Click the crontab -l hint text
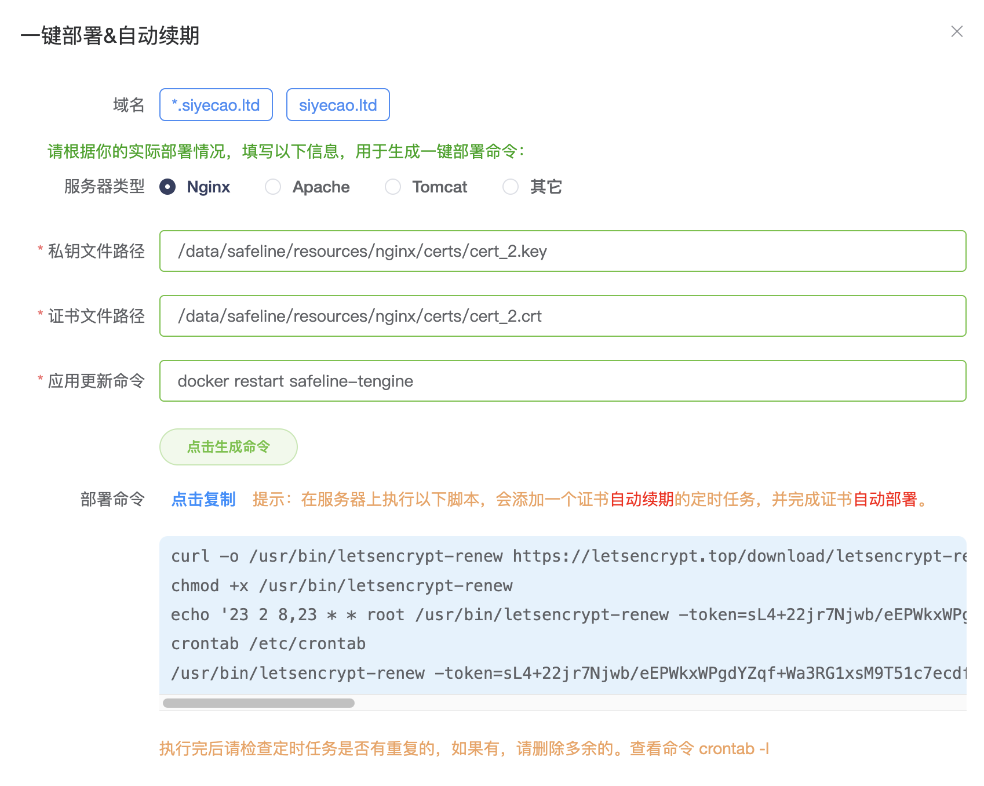The height and width of the screenshot is (786, 984). click(734, 748)
